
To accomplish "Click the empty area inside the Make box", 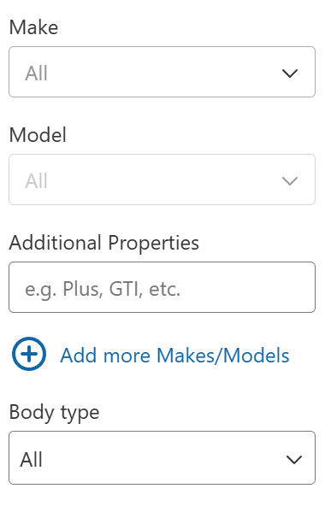I will 163,72.
